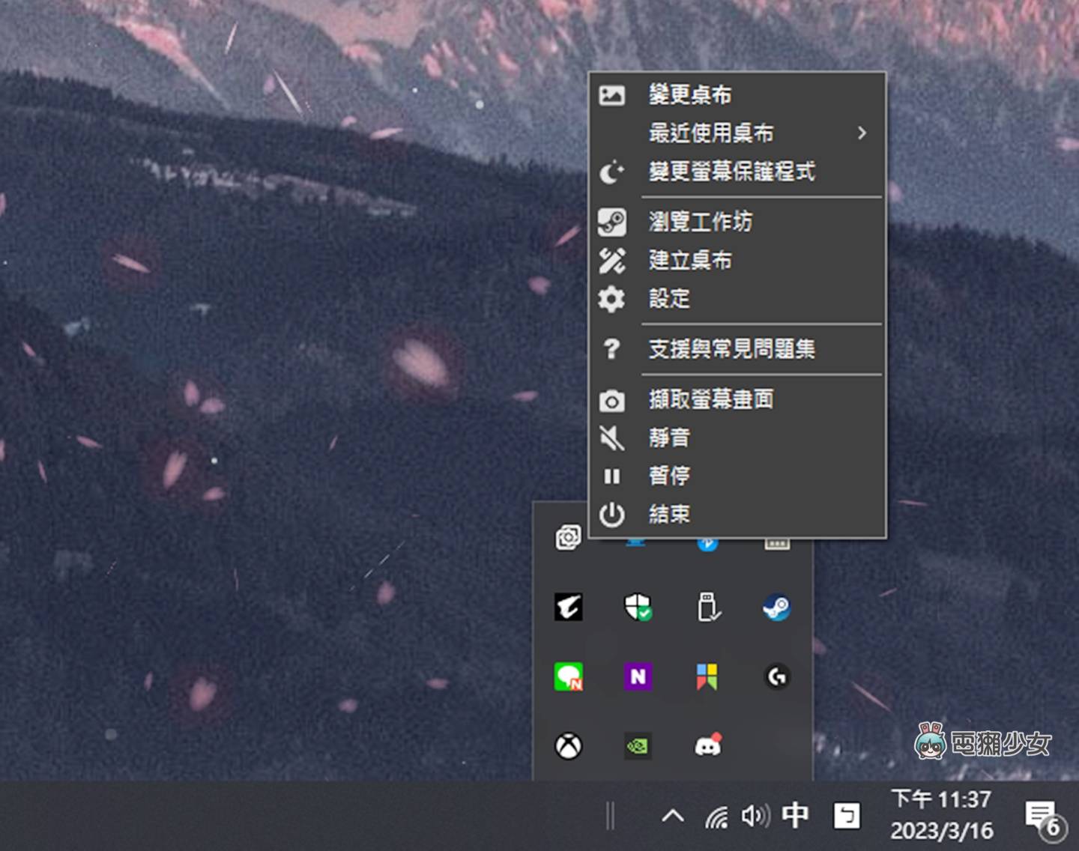Toggle 暫停 to pause the wallpaper
This screenshot has width=1079, height=851.
[x=668, y=476]
